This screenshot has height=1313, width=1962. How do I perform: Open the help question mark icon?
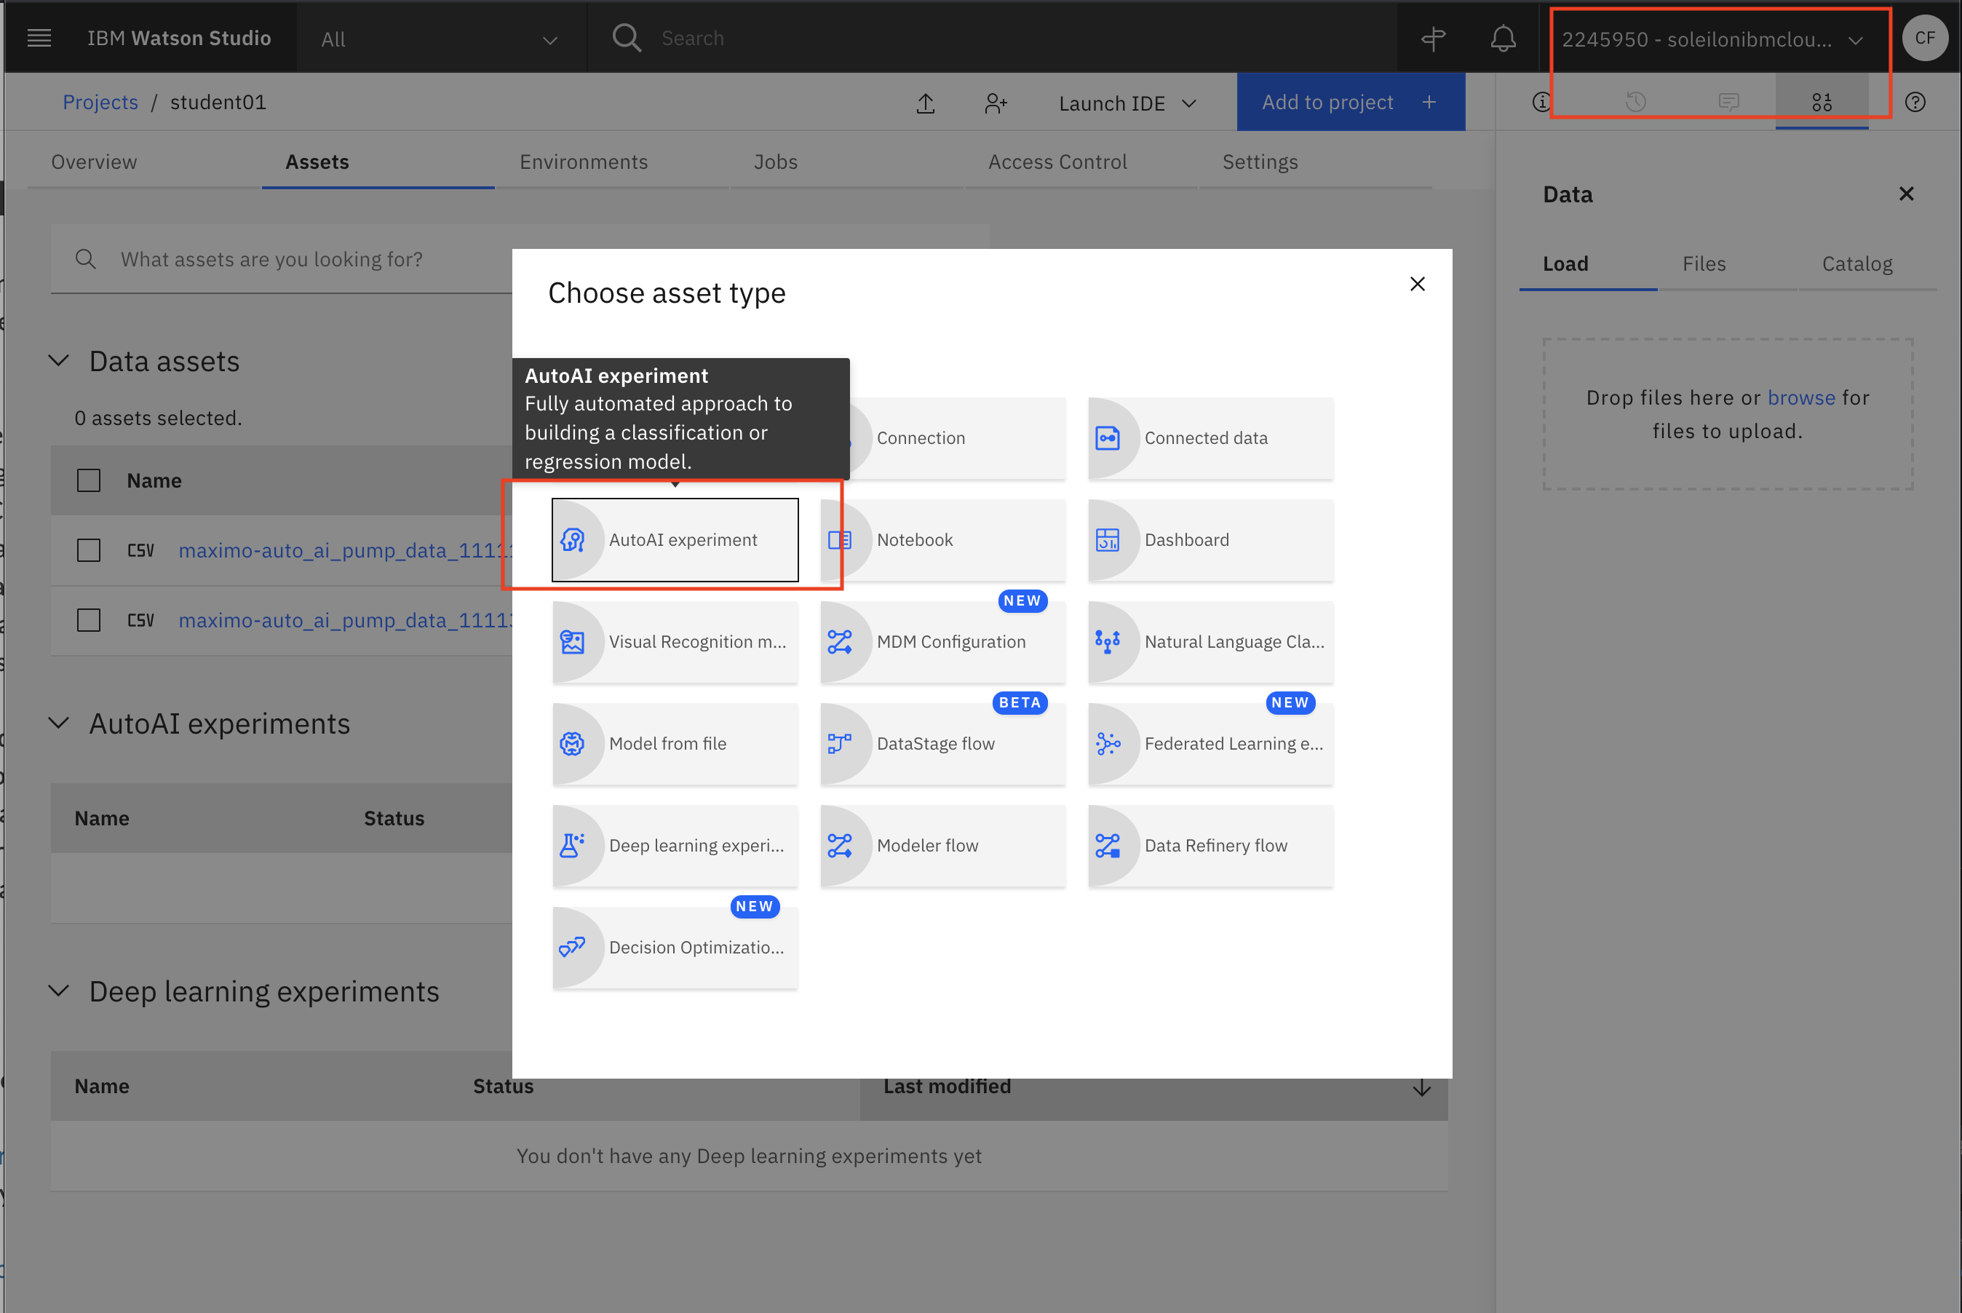(1915, 102)
